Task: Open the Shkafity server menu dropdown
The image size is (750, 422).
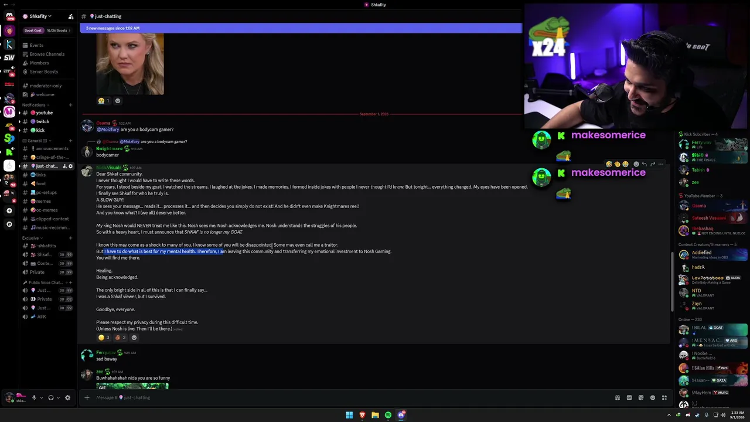Action: 37,16
